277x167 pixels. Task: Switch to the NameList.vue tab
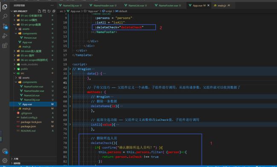point(136,6)
